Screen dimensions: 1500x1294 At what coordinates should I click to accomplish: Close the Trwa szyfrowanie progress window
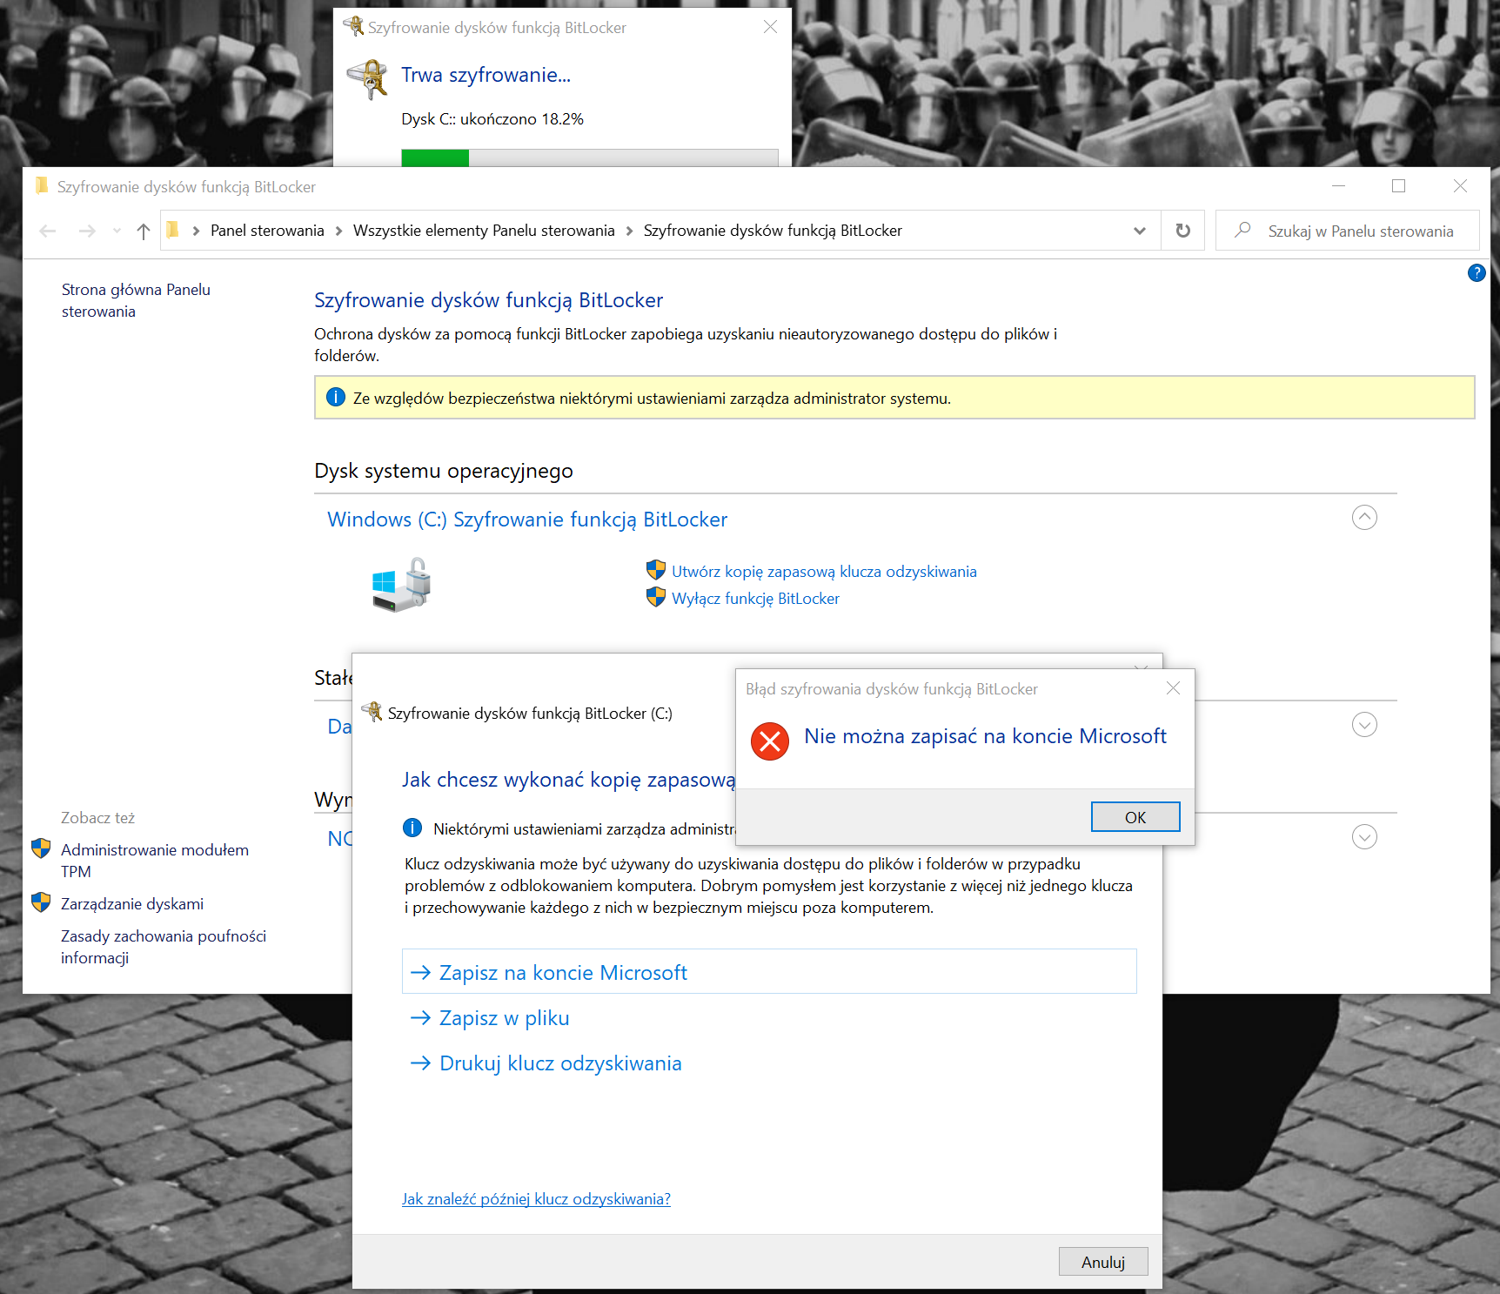770,27
